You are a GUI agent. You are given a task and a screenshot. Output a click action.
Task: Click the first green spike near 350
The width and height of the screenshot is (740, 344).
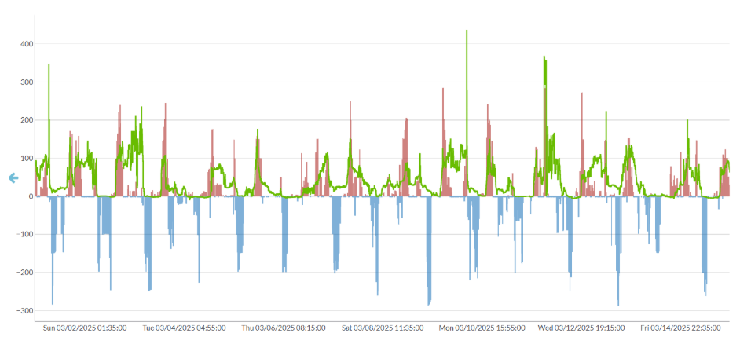tap(49, 66)
